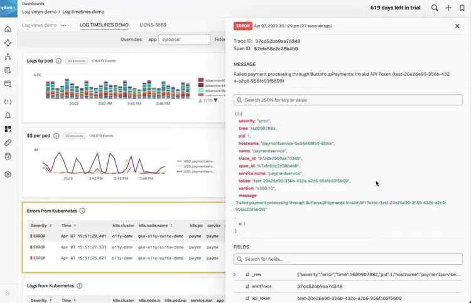Click info icon next to Logs by pod

click(x=58, y=61)
